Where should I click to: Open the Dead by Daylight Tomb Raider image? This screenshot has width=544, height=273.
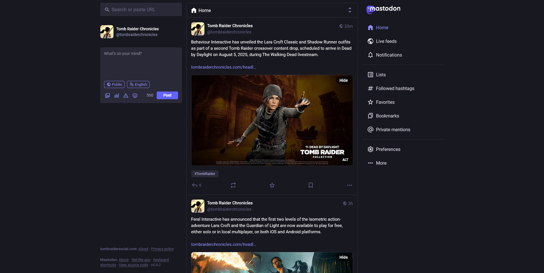tap(272, 120)
